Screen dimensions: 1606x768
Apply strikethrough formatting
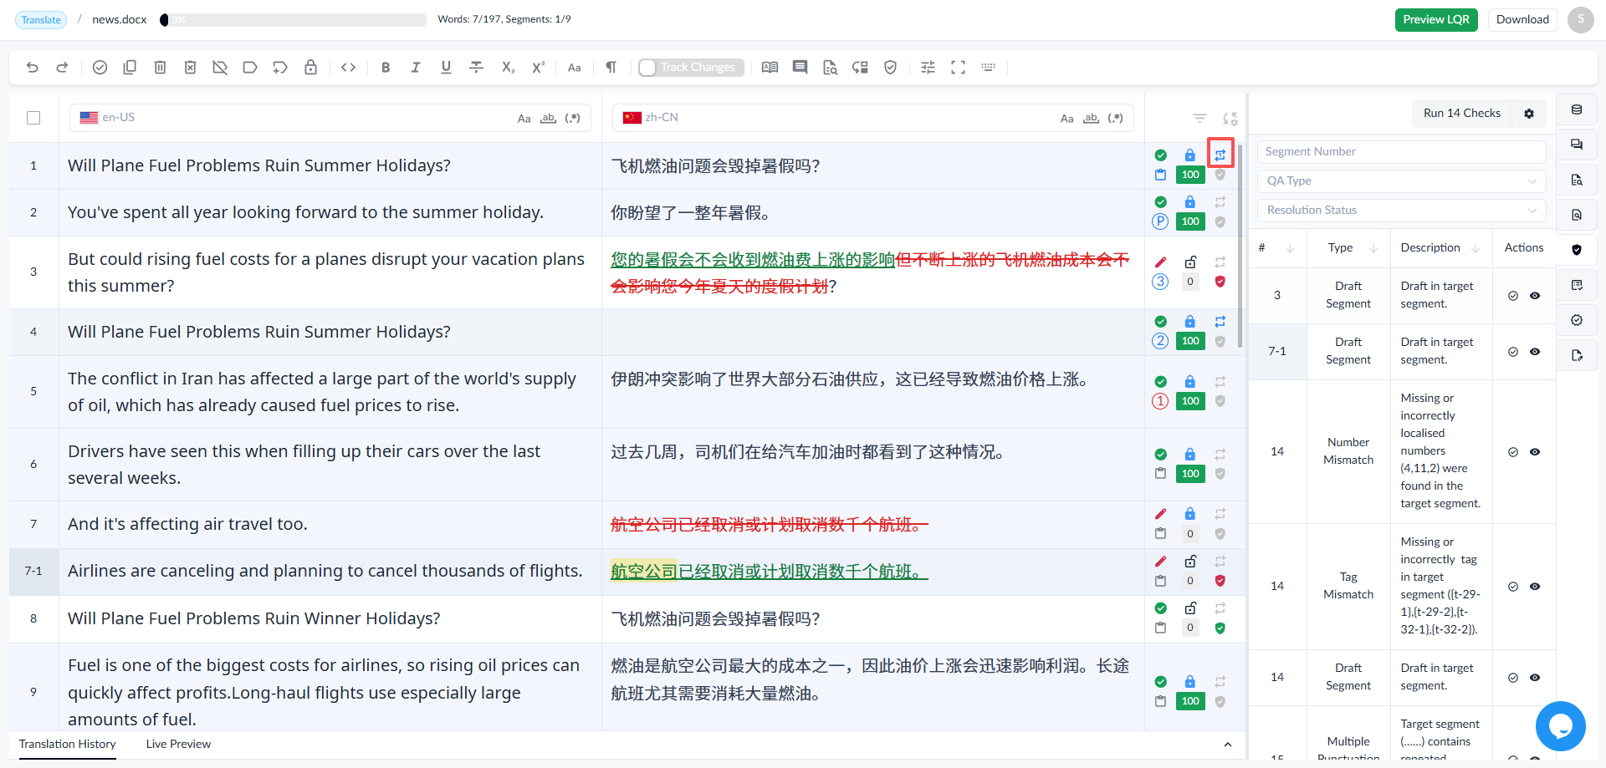click(x=476, y=67)
